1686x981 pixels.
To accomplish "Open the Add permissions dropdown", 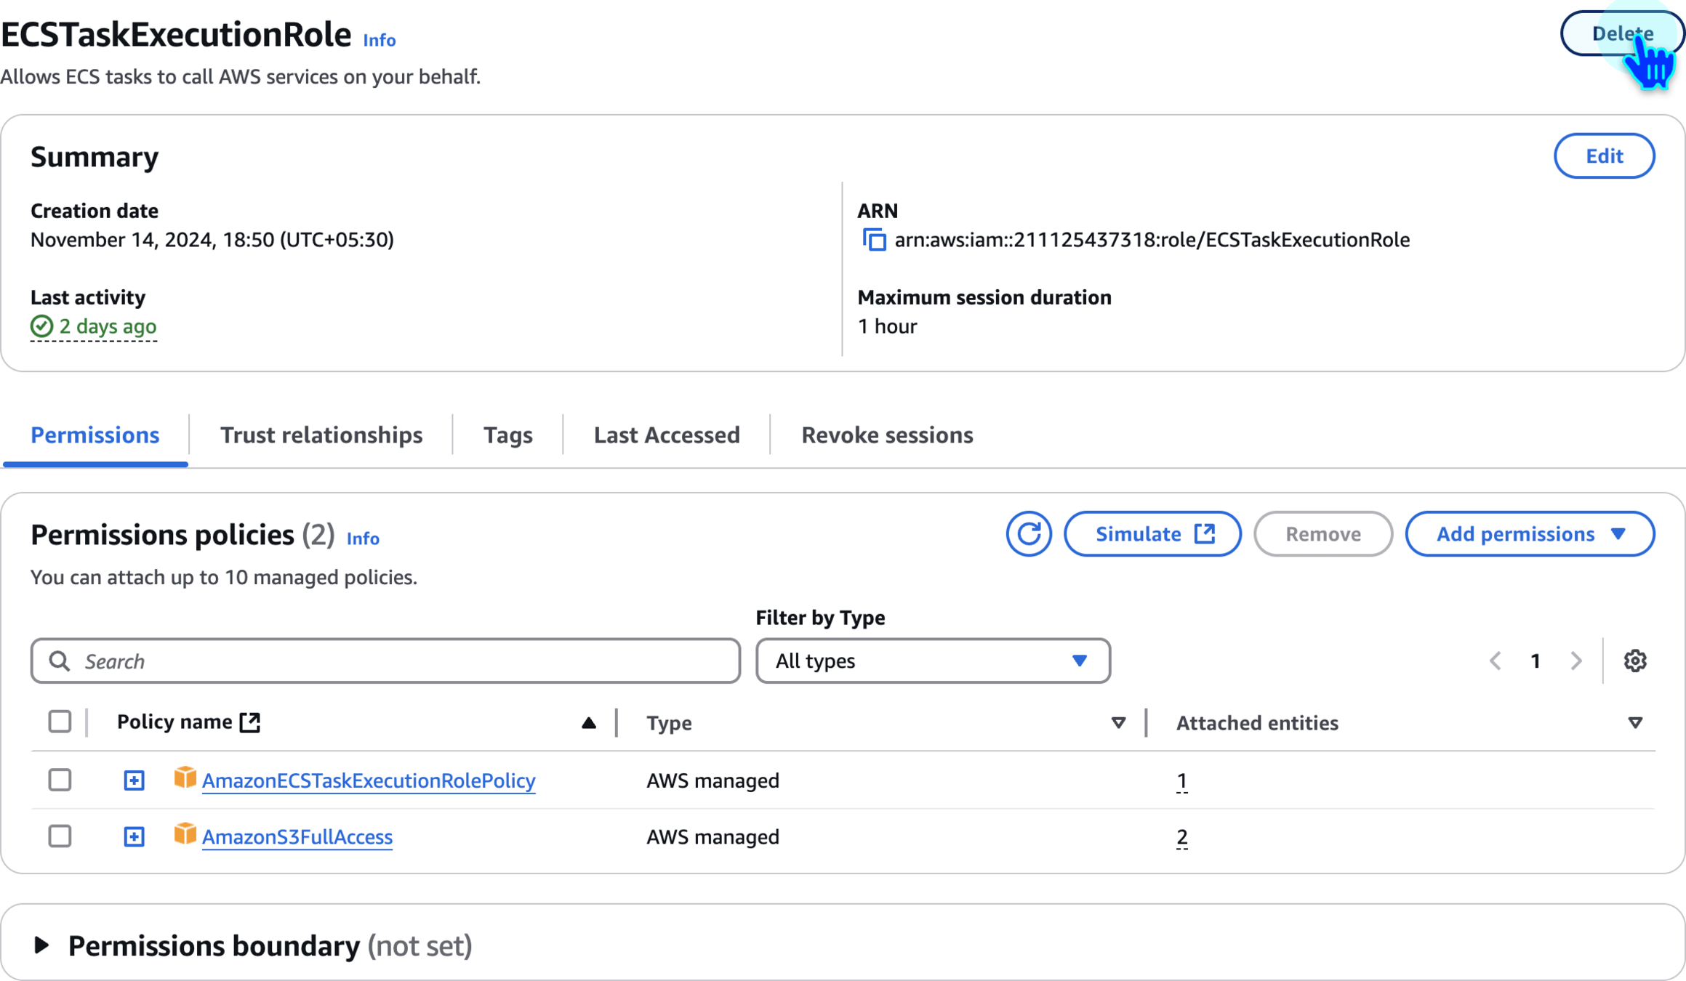I will (1530, 534).
